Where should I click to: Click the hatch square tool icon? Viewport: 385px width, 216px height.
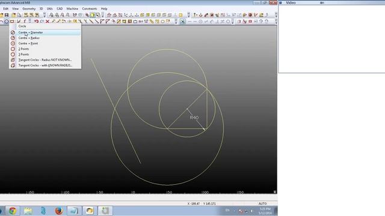pyautogui.click(x=119, y=22)
